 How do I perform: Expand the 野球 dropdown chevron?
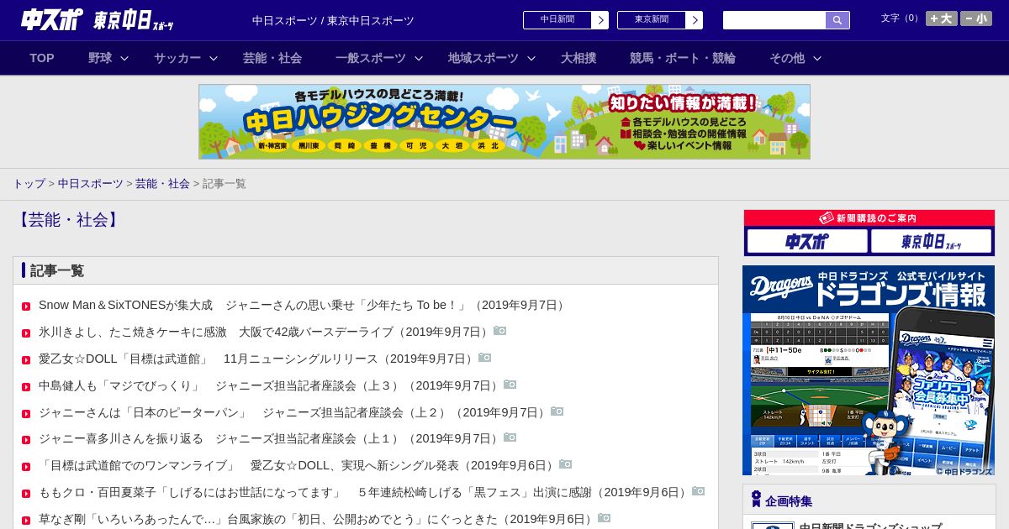click(x=124, y=58)
